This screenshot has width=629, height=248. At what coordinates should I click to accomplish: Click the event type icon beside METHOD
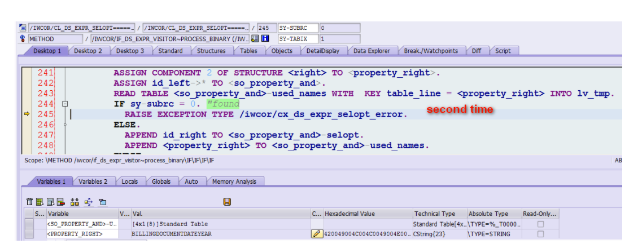(23, 39)
